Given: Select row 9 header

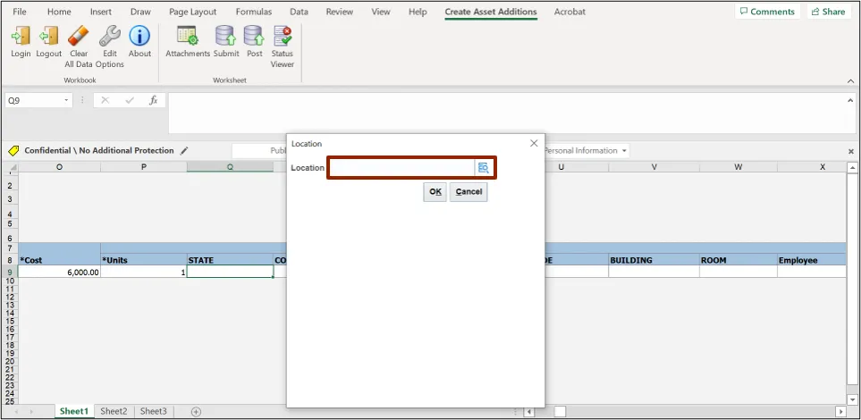Looking at the screenshot, I should point(9,272).
